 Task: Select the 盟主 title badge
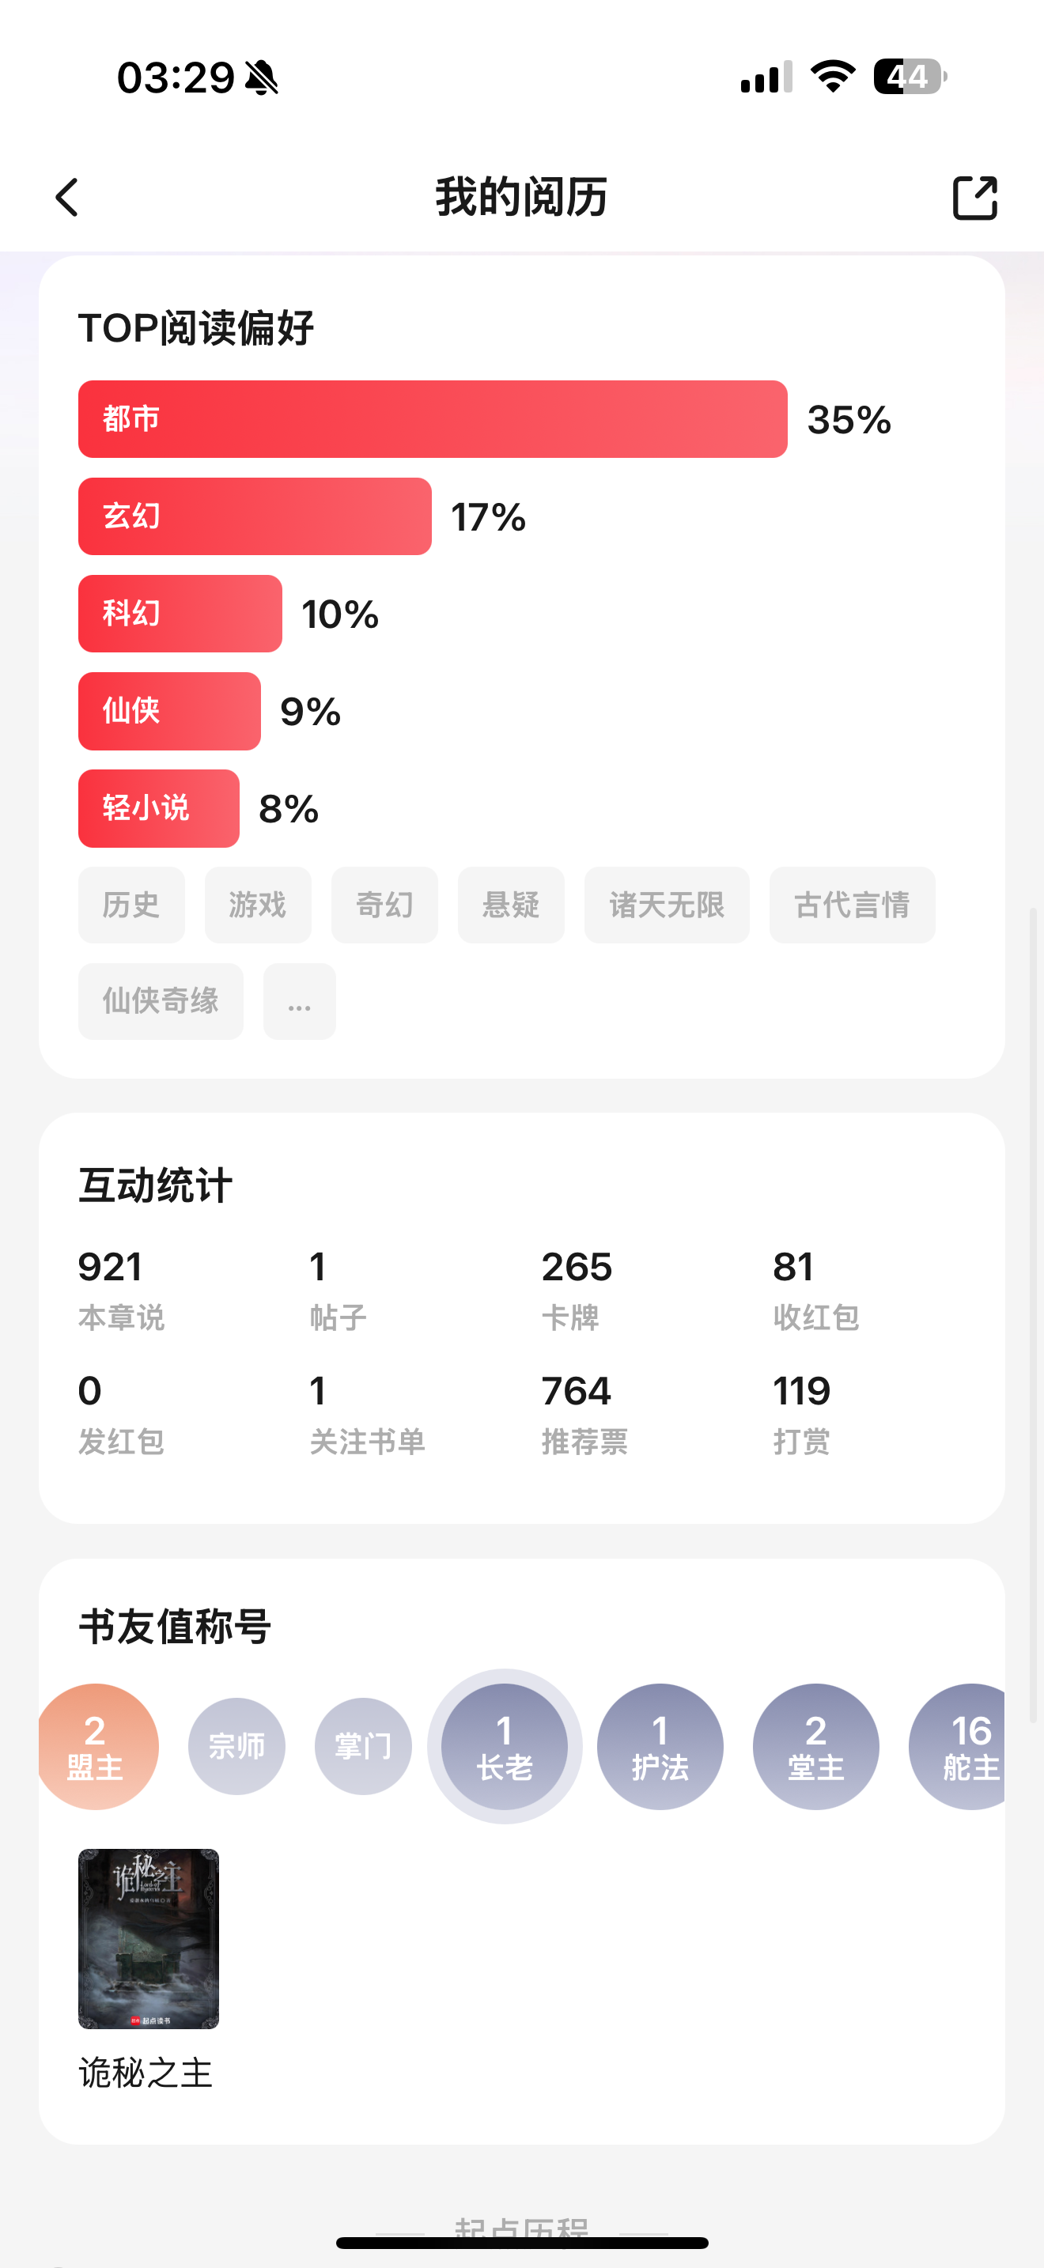tap(96, 1746)
